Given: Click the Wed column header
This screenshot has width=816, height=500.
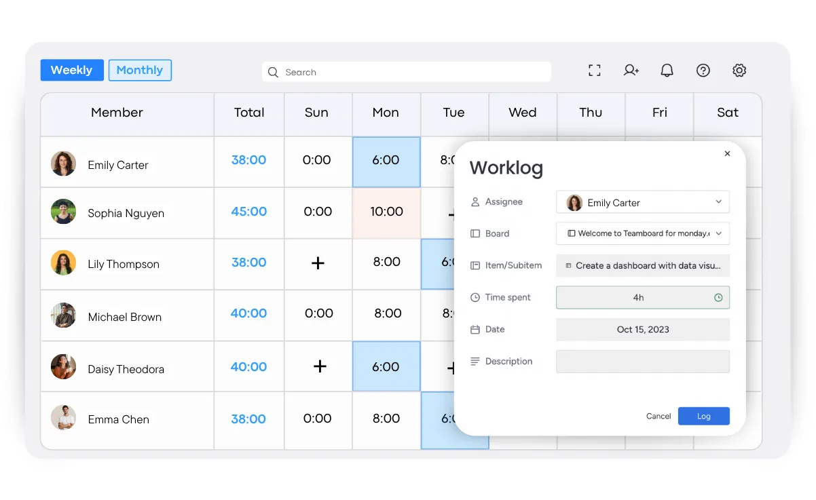Looking at the screenshot, I should [523, 115].
